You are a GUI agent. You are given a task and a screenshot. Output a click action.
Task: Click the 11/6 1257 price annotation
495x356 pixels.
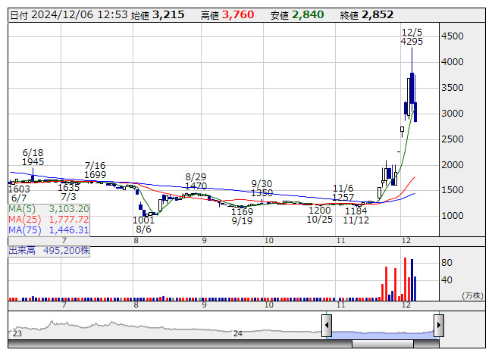(x=343, y=192)
